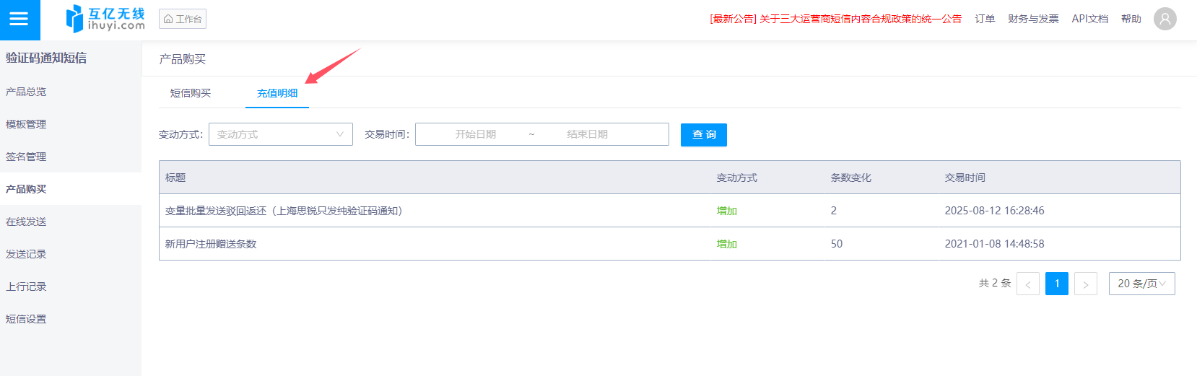1197x376 pixels.
Task: Open 模板管理 in the sidebar
Action: 26,124
